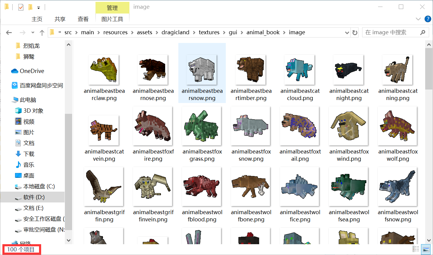Switch to details view icon
433x255 pixels.
pos(416,249)
